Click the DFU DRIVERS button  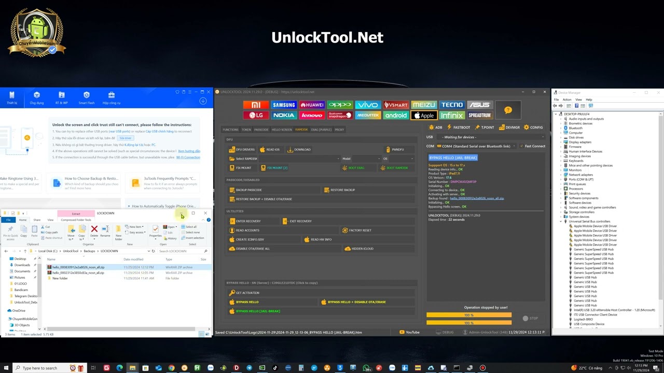pos(242,150)
